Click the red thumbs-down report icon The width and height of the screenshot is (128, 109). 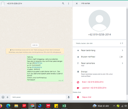click(x=78, y=88)
